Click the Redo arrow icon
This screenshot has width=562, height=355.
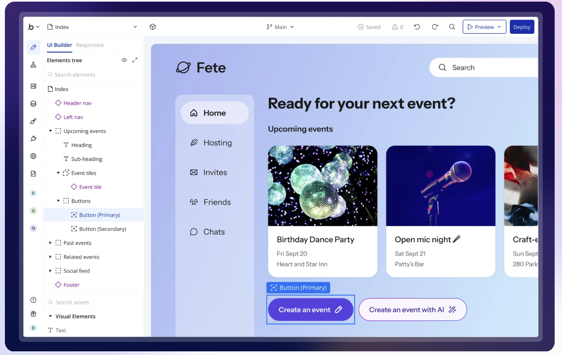pyautogui.click(x=435, y=27)
